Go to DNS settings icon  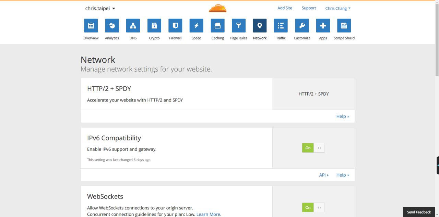pos(133,25)
